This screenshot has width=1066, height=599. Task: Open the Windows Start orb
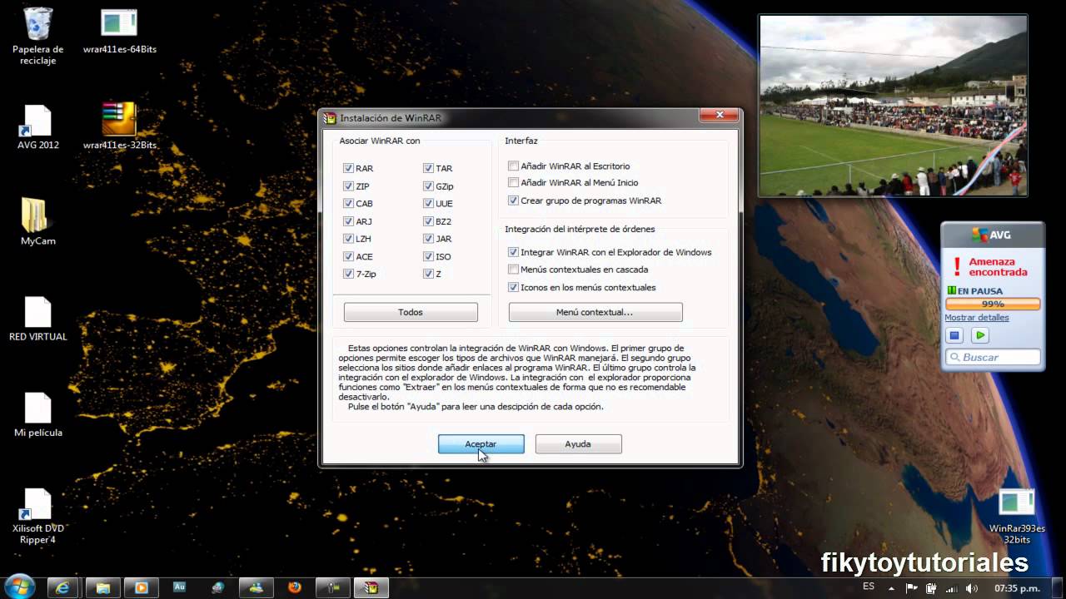click(18, 587)
